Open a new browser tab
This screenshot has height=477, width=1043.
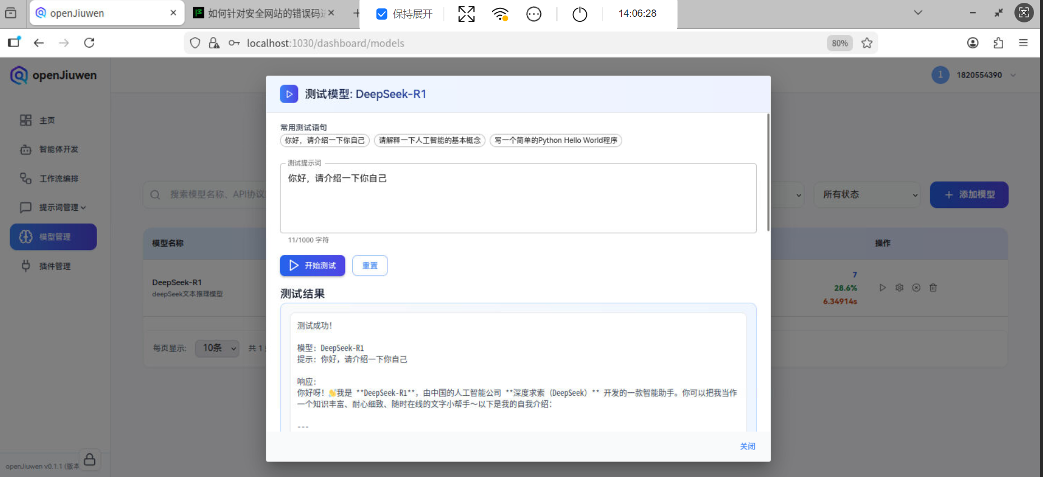click(x=356, y=13)
